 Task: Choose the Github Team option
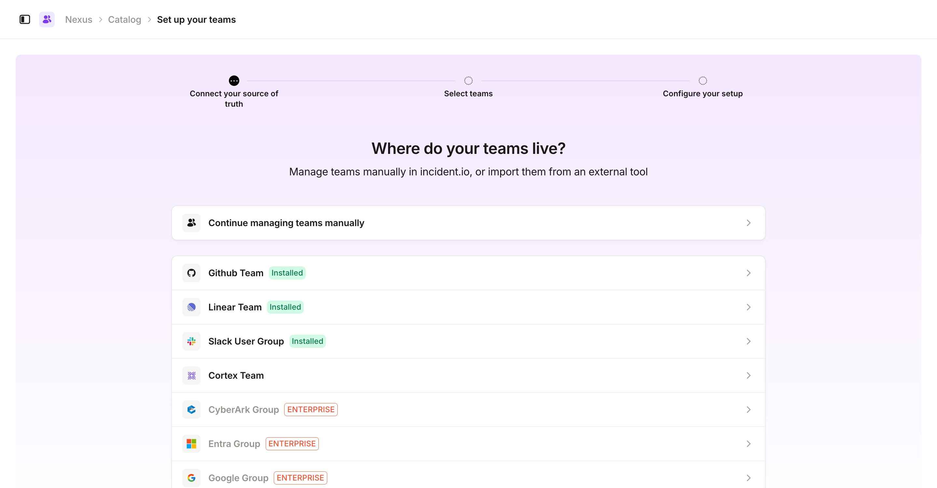468,273
